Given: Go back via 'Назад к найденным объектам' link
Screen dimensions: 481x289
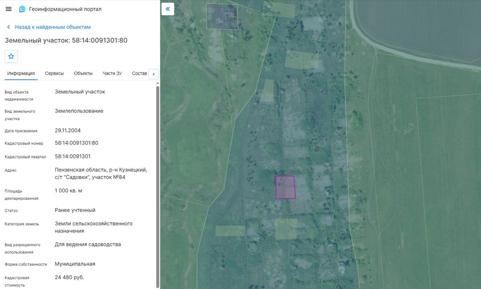Looking at the screenshot, I should pos(53,27).
